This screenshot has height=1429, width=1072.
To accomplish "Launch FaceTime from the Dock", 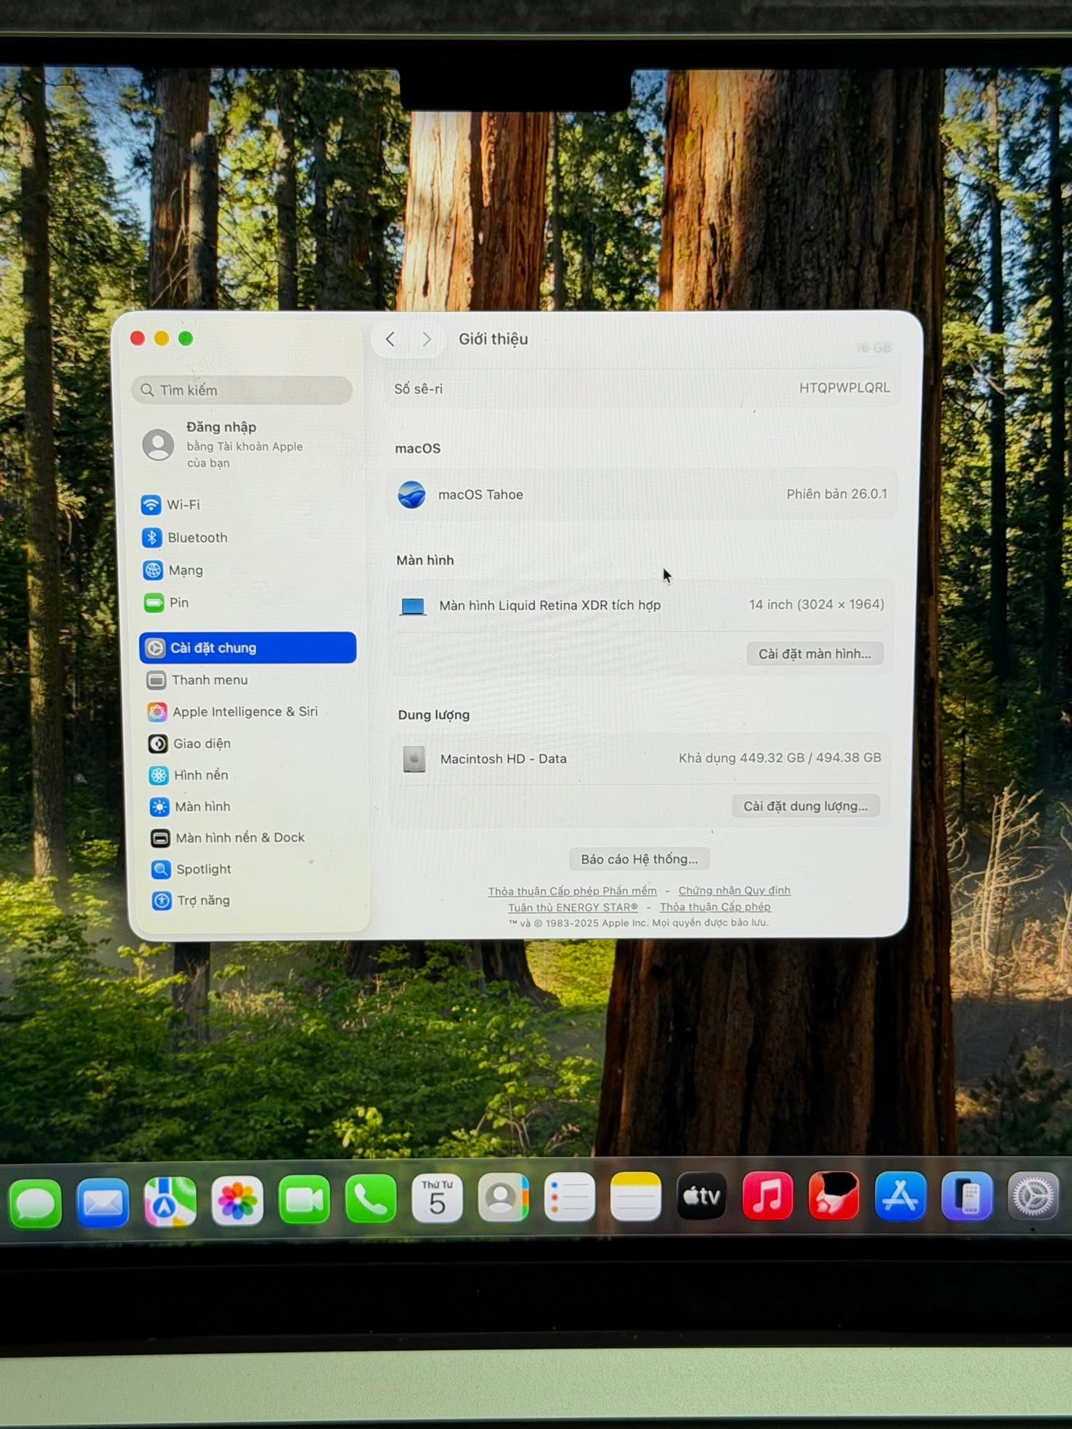I will click(x=304, y=1200).
